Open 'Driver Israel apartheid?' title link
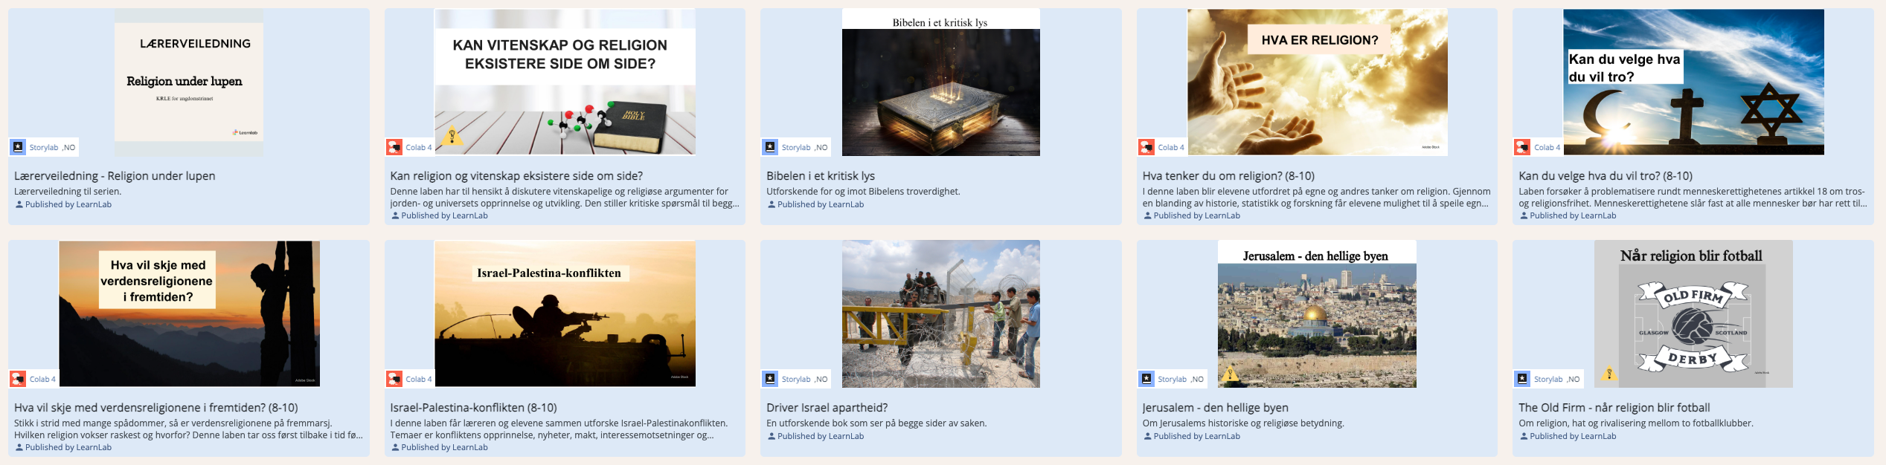1886x465 pixels. click(x=827, y=408)
